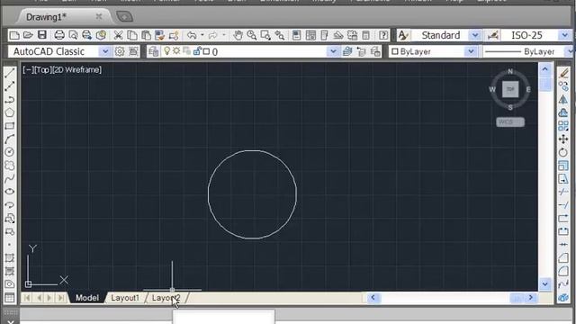Select the Copy objects modify tool

563,86
